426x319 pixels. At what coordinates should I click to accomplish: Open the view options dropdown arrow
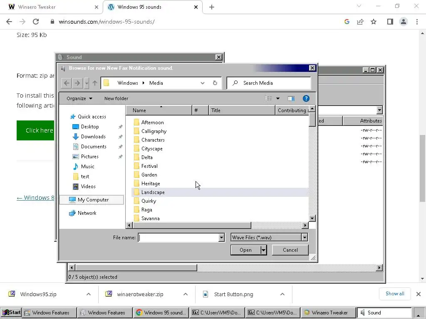pyautogui.click(x=278, y=98)
